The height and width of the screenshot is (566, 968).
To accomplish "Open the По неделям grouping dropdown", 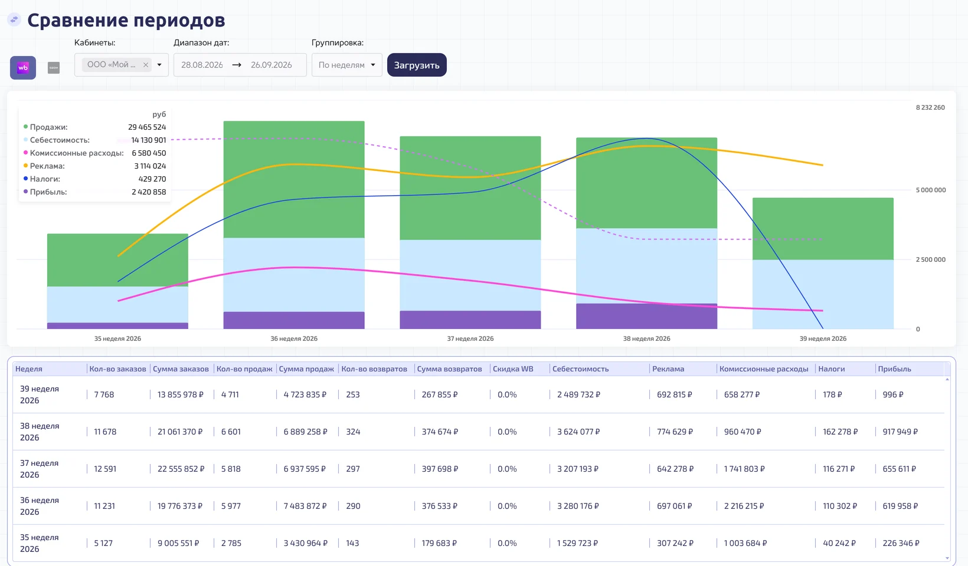I will [347, 65].
